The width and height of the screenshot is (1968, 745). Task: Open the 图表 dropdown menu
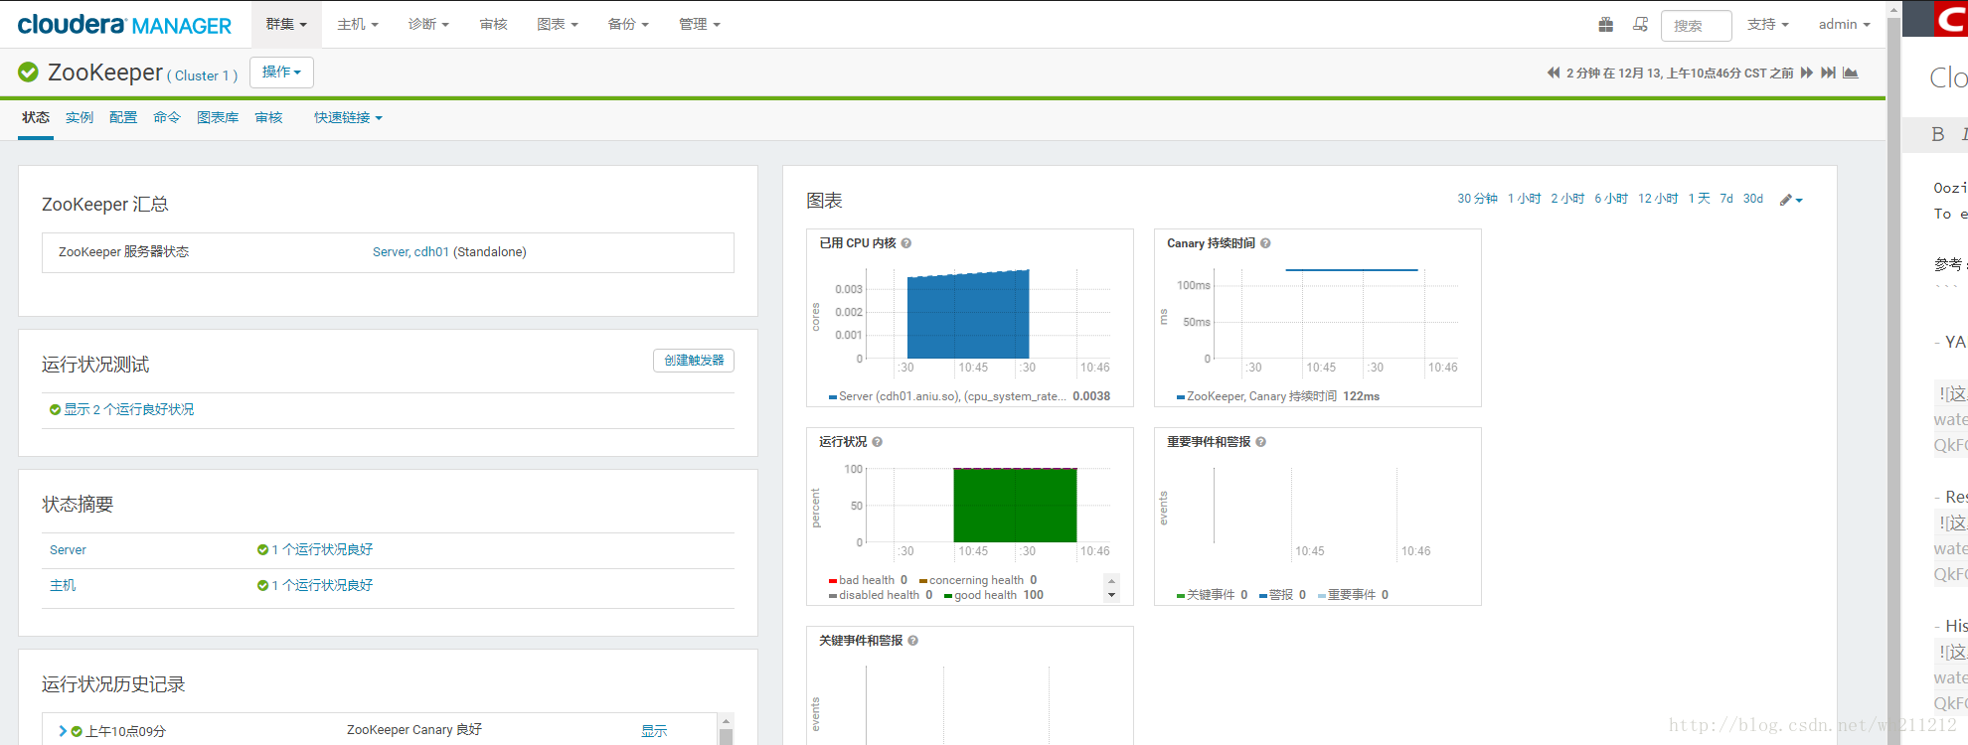557,24
